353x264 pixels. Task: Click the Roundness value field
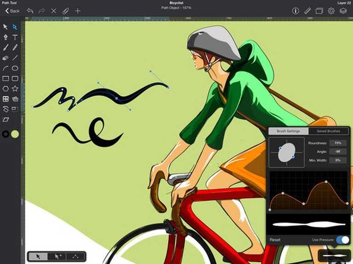338,143
